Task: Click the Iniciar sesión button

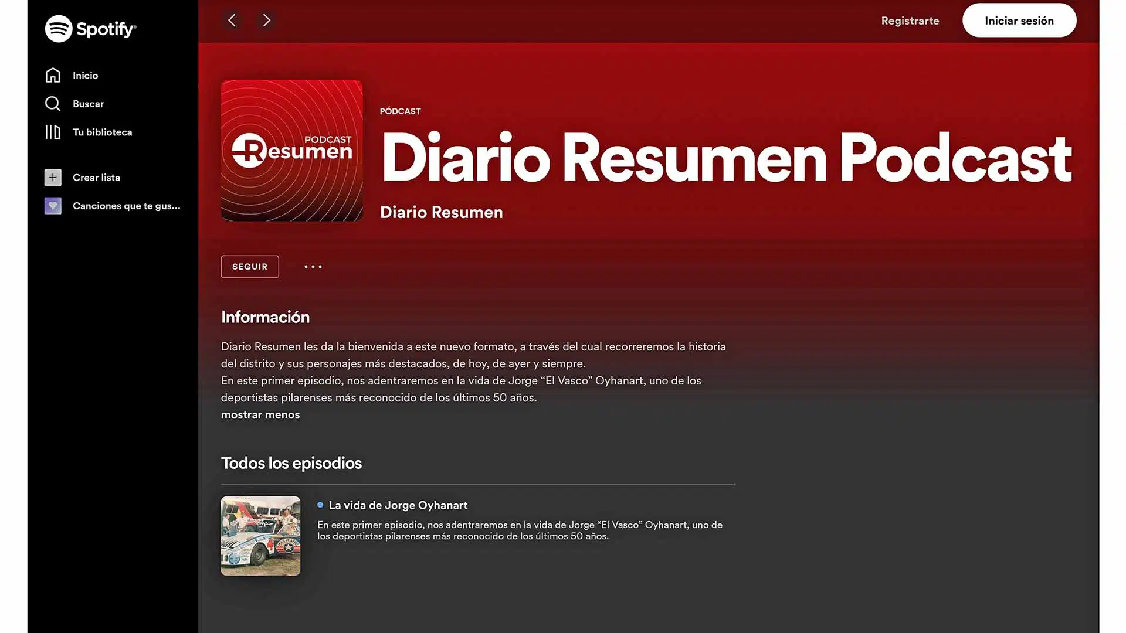Action: [1019, 21]
